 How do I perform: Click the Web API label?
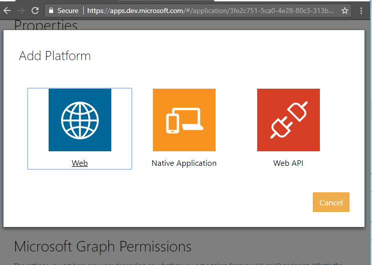click(288, 163)
